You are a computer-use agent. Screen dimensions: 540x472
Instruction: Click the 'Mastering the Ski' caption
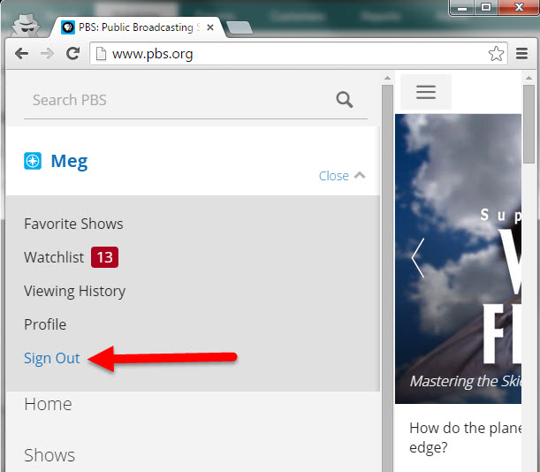466,381
